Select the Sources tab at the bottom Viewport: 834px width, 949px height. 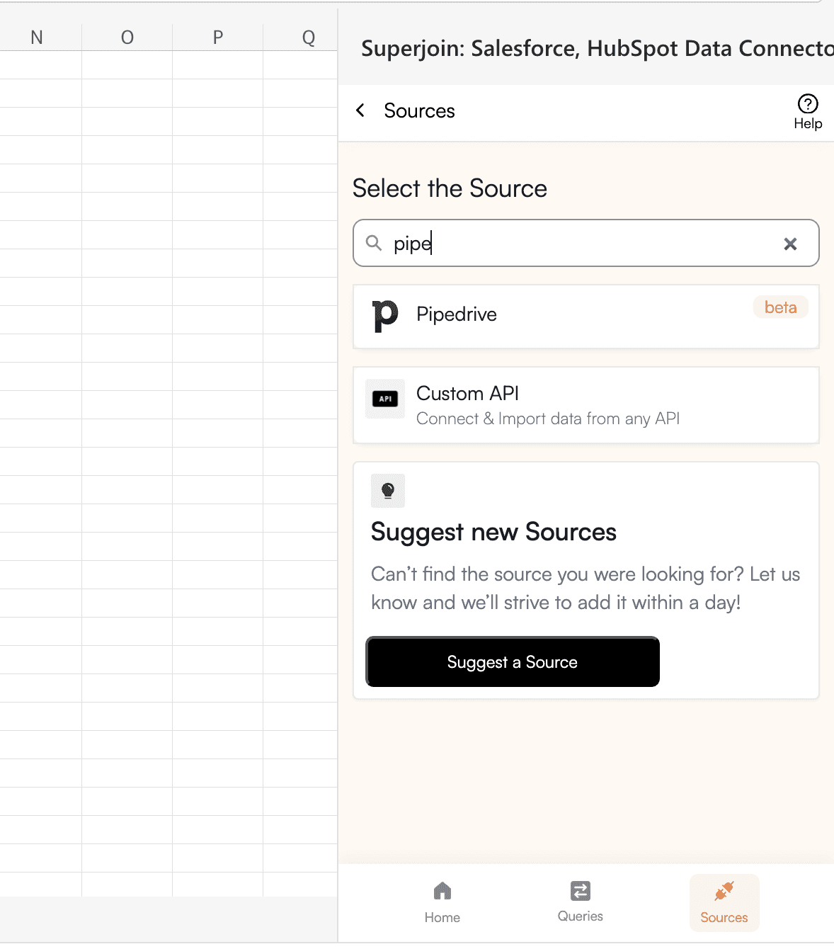coord(724,902)
